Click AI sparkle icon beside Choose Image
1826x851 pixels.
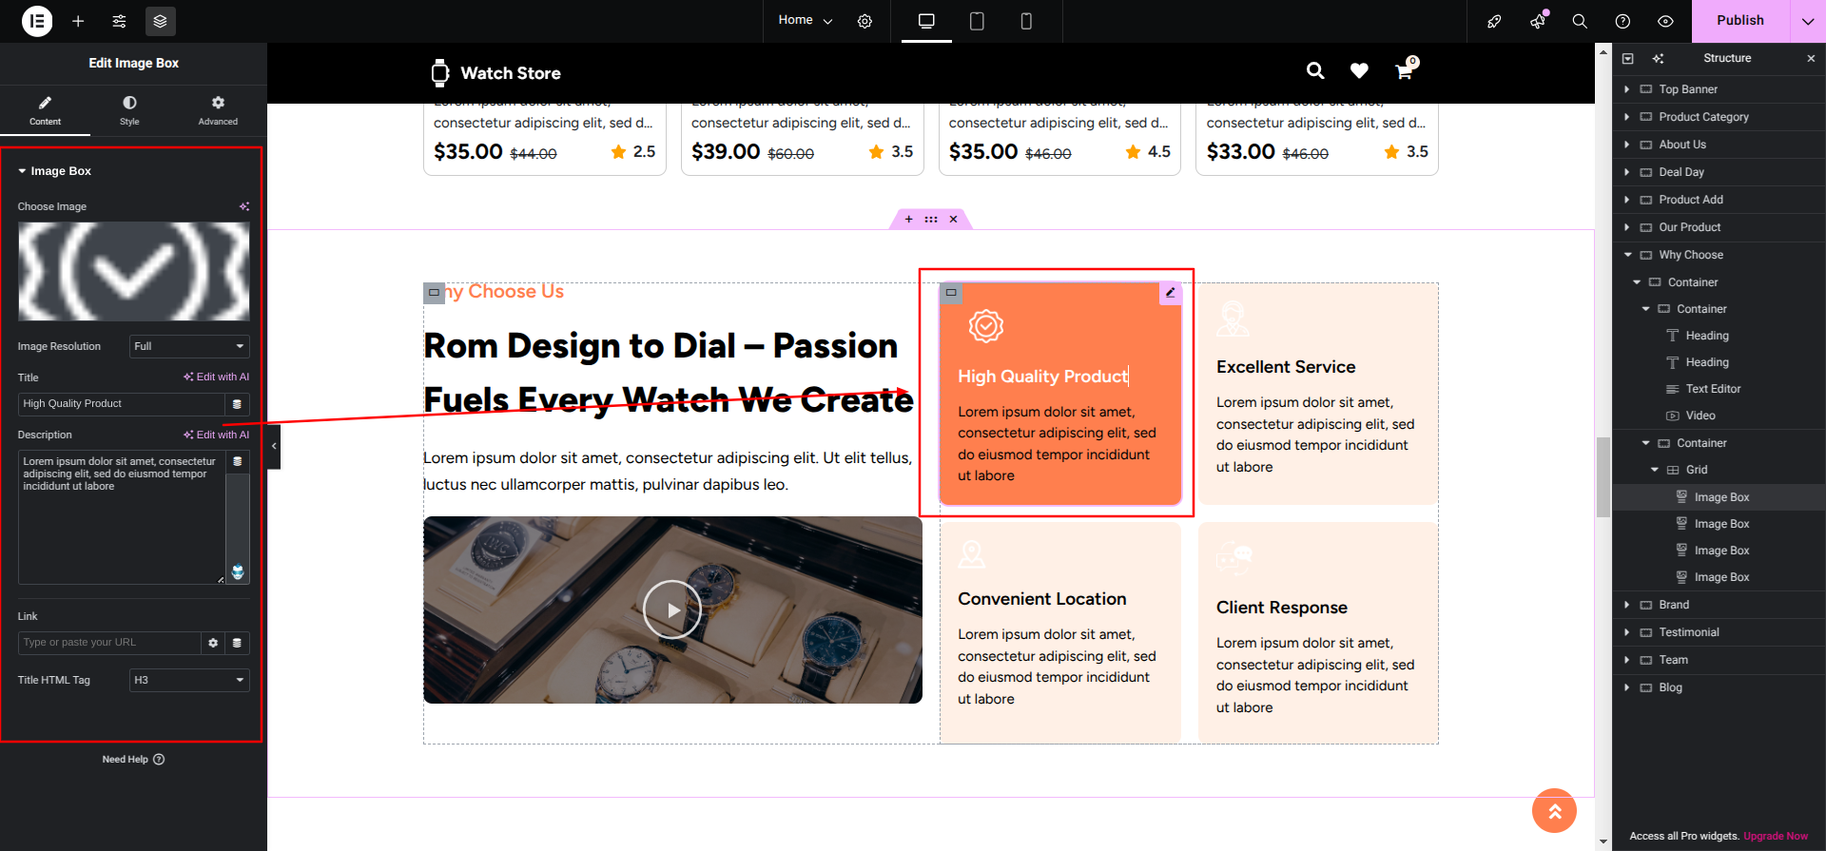tap(244, 206)
